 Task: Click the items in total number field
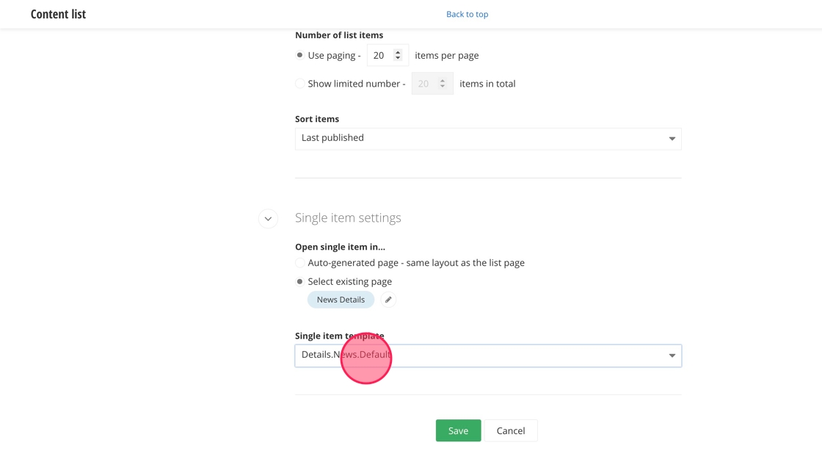pos(424,84)
